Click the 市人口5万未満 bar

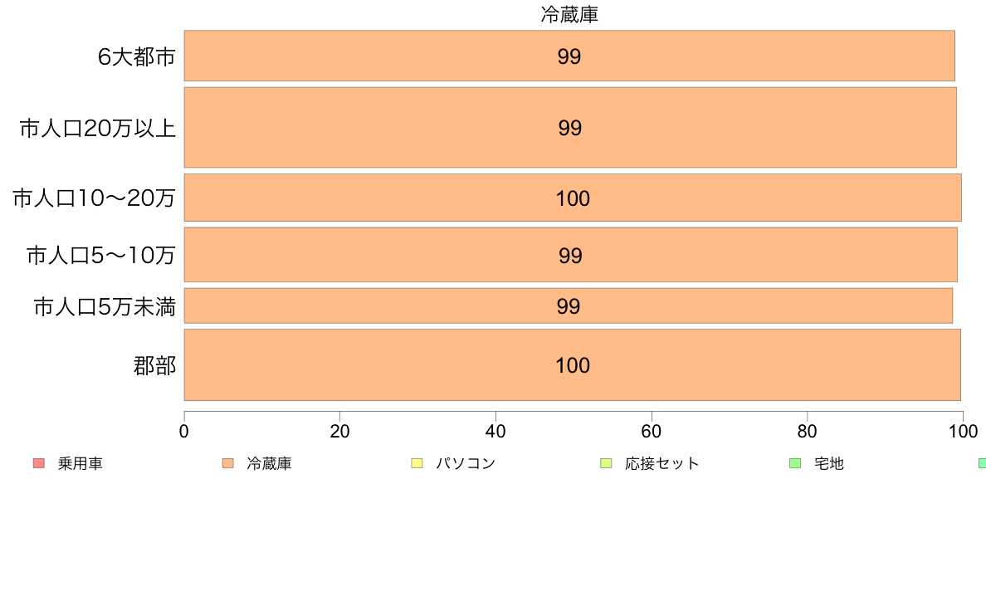point(568,305)
